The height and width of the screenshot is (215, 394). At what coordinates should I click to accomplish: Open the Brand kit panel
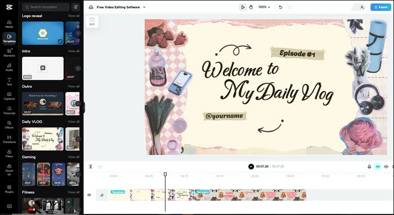(x=9, y=169)
